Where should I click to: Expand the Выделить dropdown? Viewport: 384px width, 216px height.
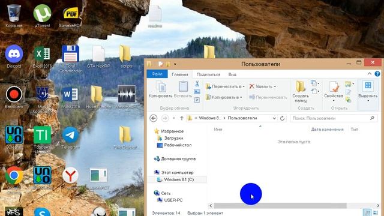coord(368,101)
